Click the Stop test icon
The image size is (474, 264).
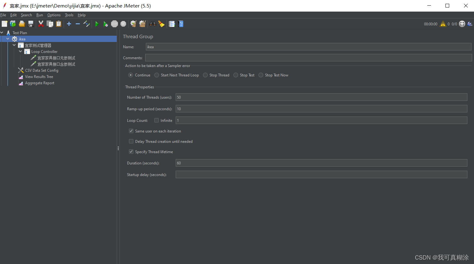point(115,24)
